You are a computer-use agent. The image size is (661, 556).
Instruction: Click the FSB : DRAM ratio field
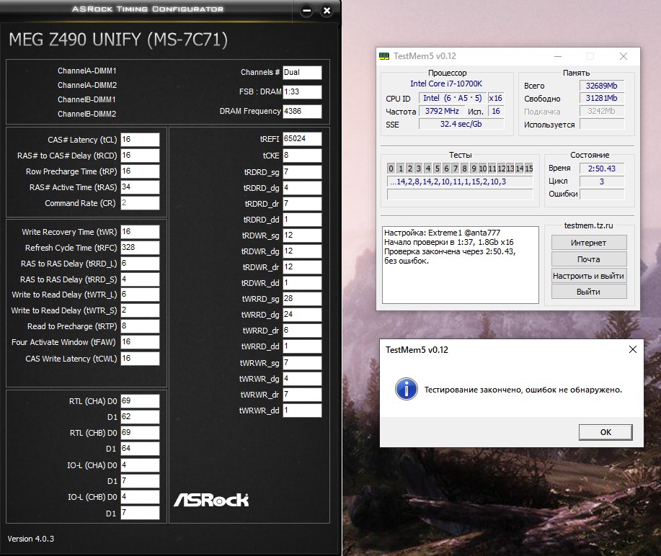(302, 91)
